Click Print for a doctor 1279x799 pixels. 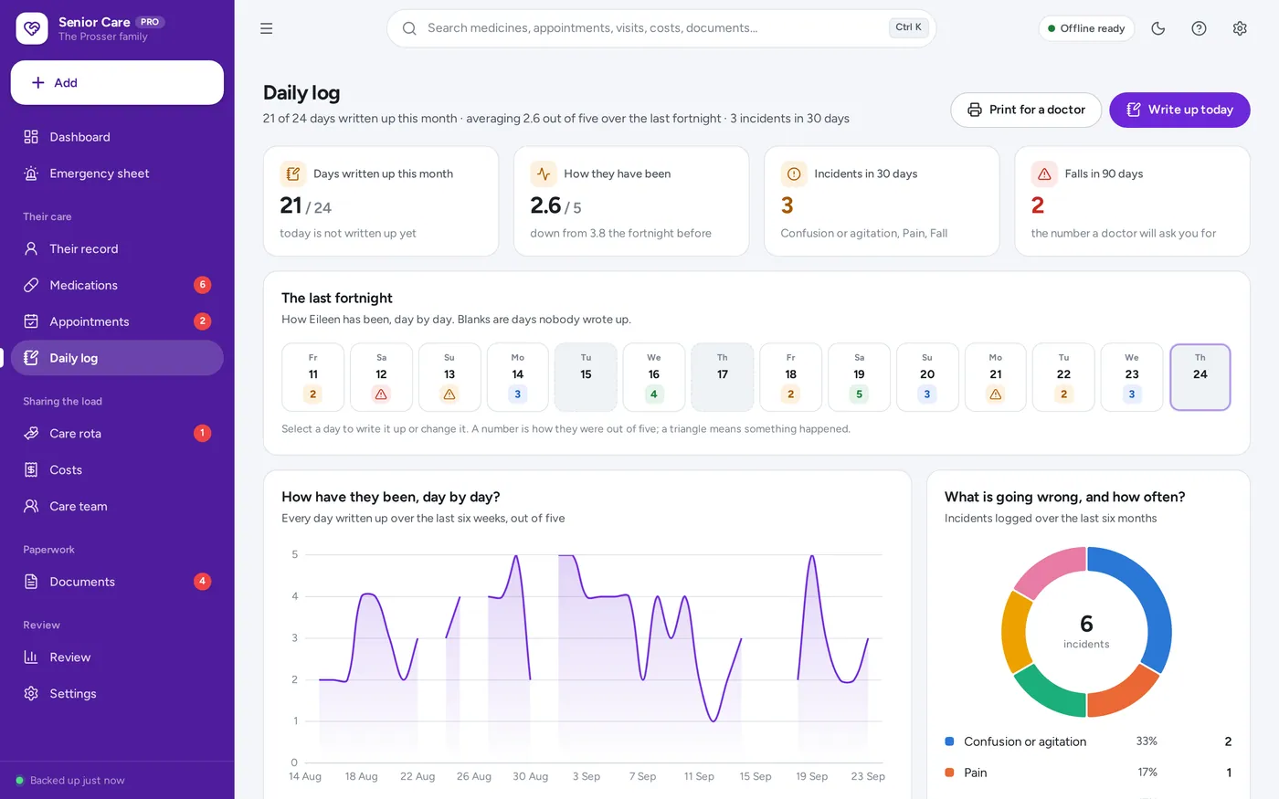point(1026,110)
